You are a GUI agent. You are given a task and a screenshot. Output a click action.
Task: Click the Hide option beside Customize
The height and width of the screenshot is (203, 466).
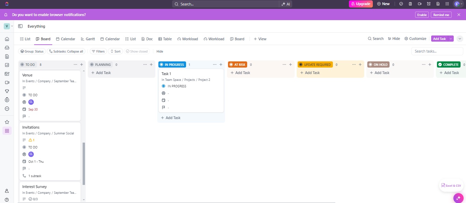coord(394,39)
